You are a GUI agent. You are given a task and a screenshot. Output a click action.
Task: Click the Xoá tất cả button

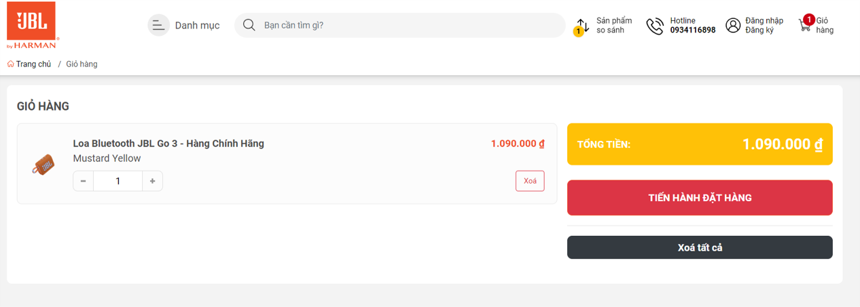(x=700, y=247)
